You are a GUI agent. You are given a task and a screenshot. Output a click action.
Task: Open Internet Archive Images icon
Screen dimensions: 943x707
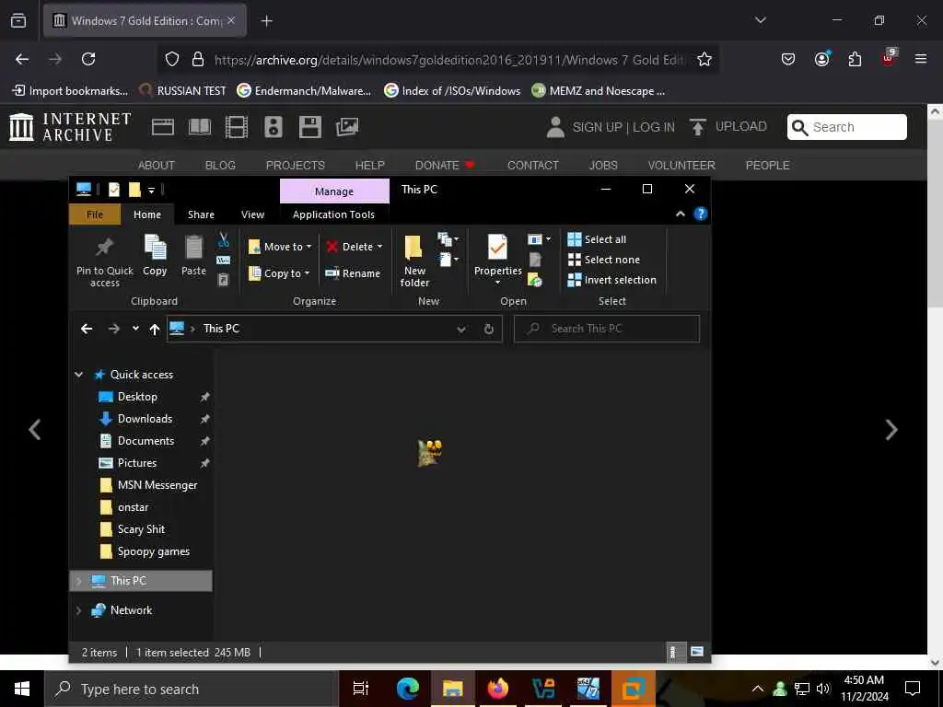pos(347,127)
